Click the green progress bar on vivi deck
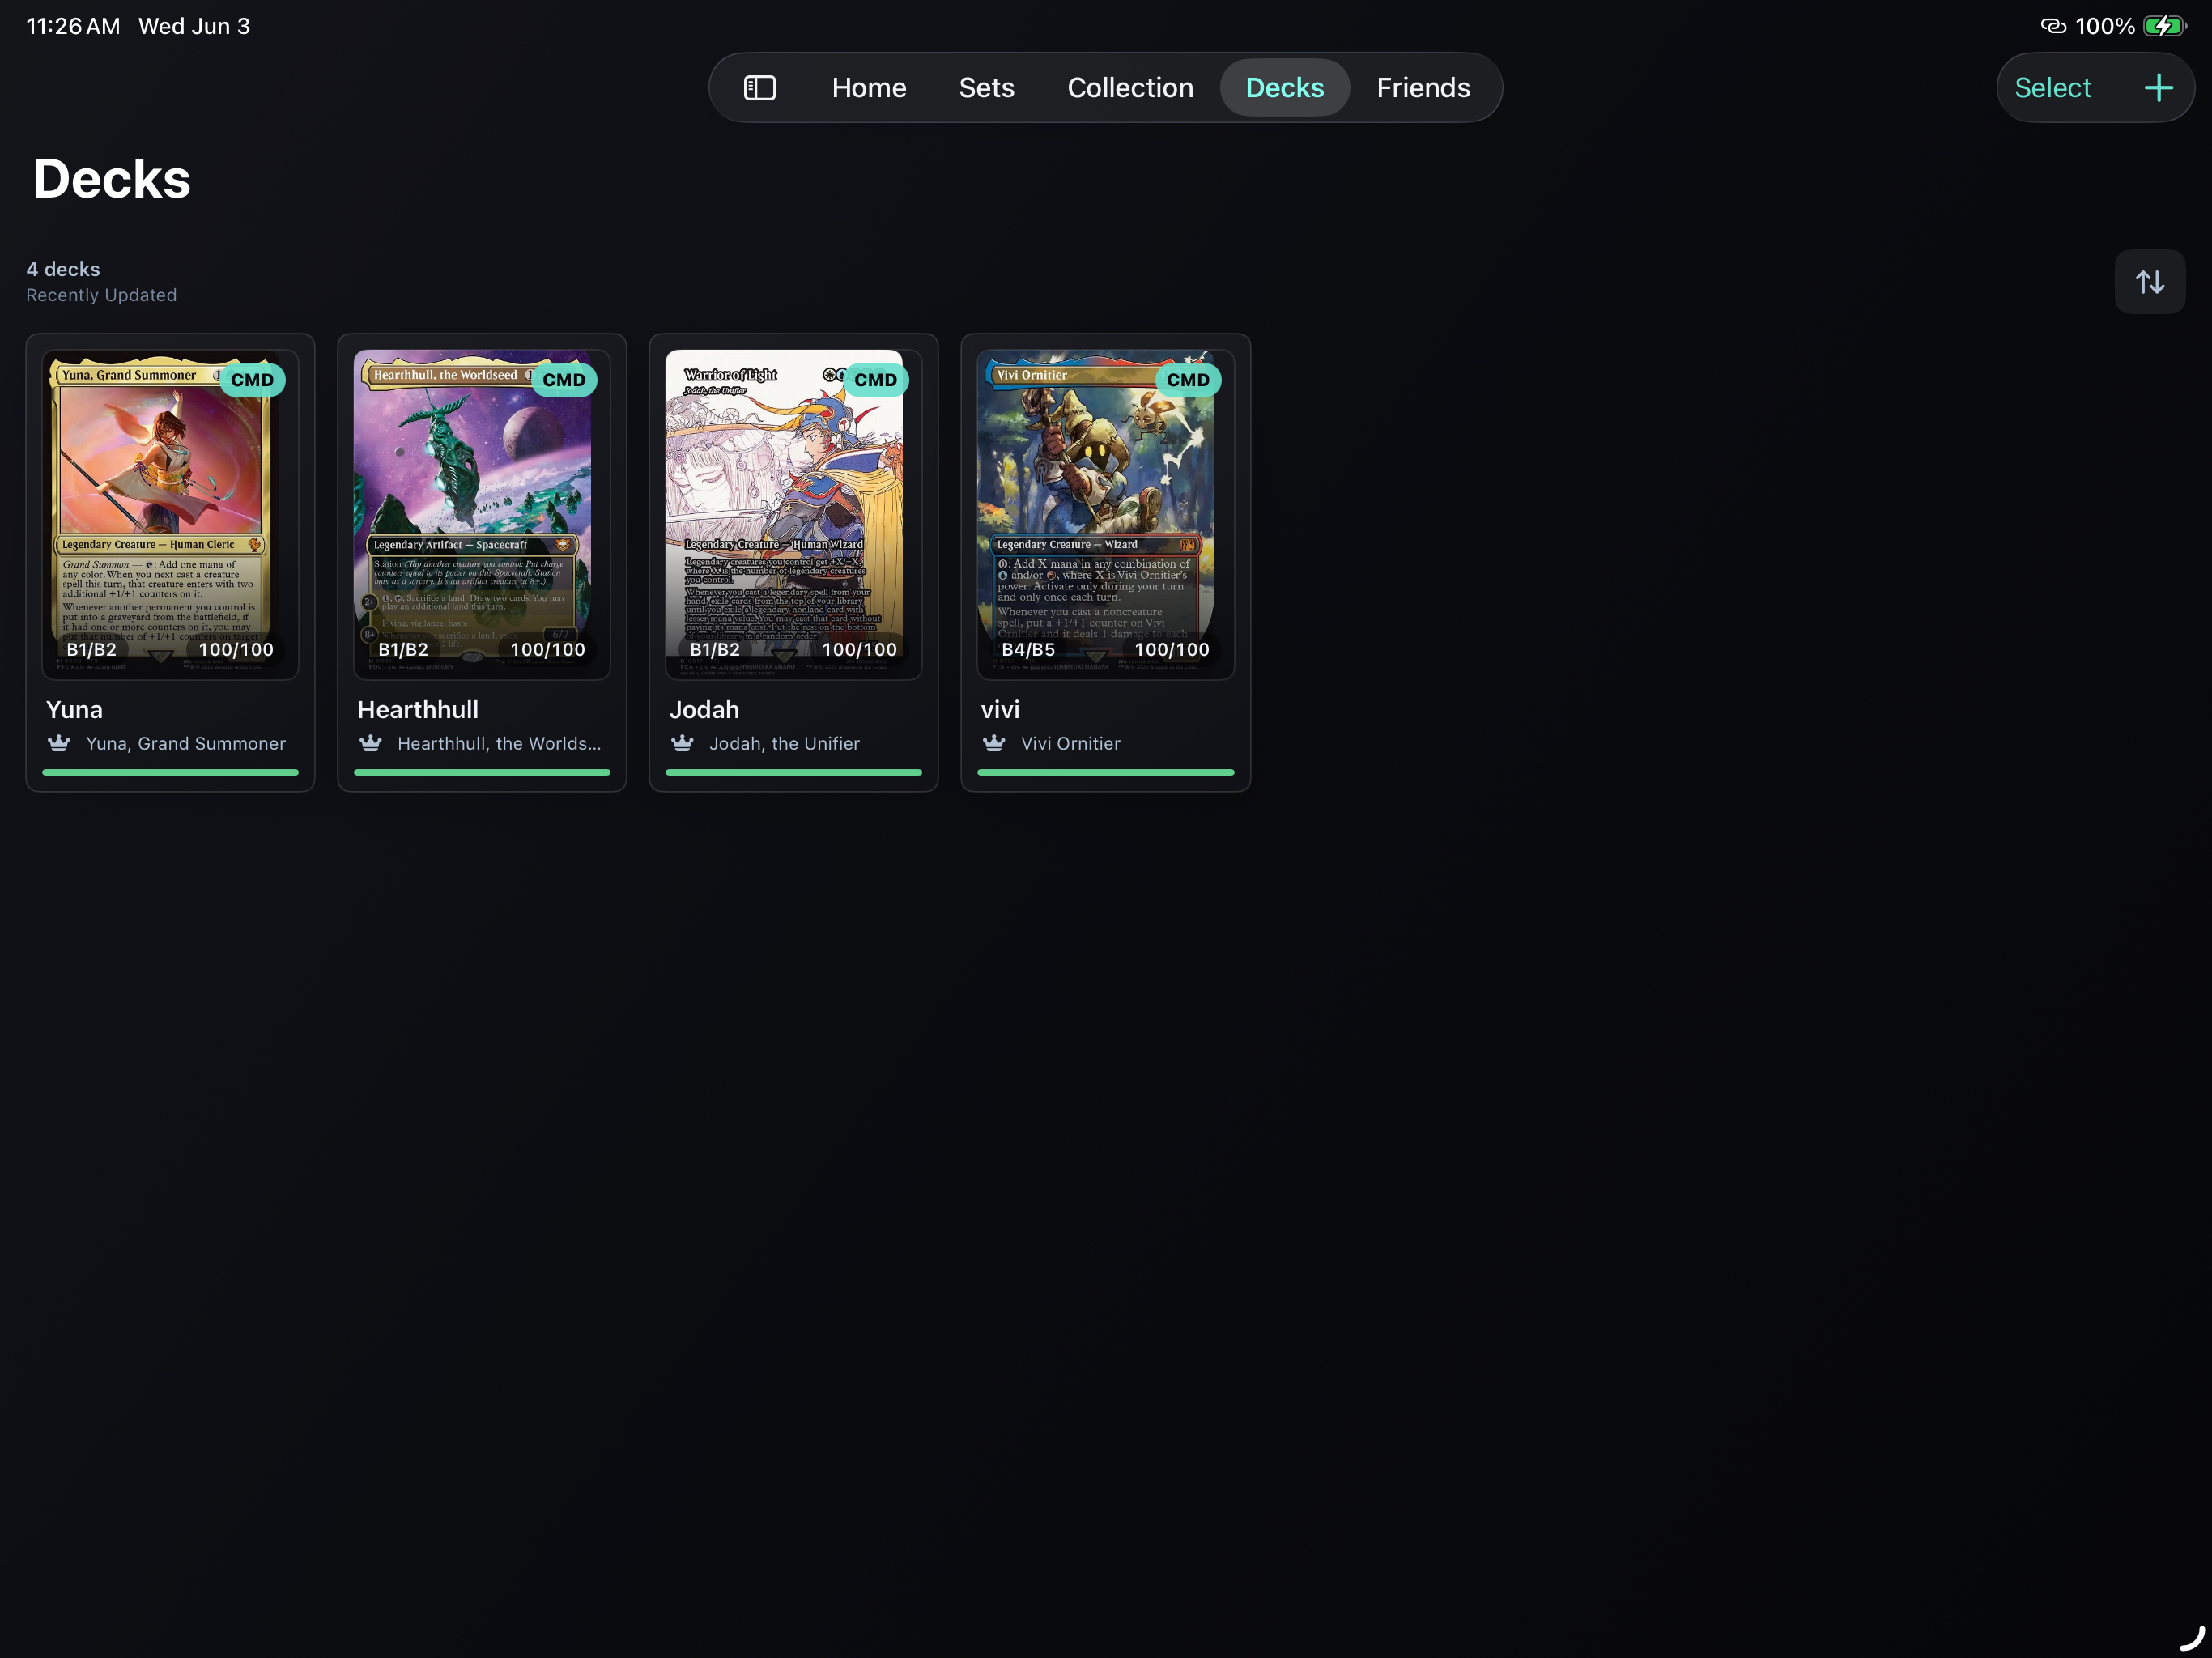This screenshot has width=2212, height=1658. (1106, 772)
